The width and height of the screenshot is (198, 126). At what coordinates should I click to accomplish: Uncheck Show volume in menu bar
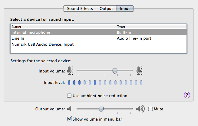click(x=69, y=119)
